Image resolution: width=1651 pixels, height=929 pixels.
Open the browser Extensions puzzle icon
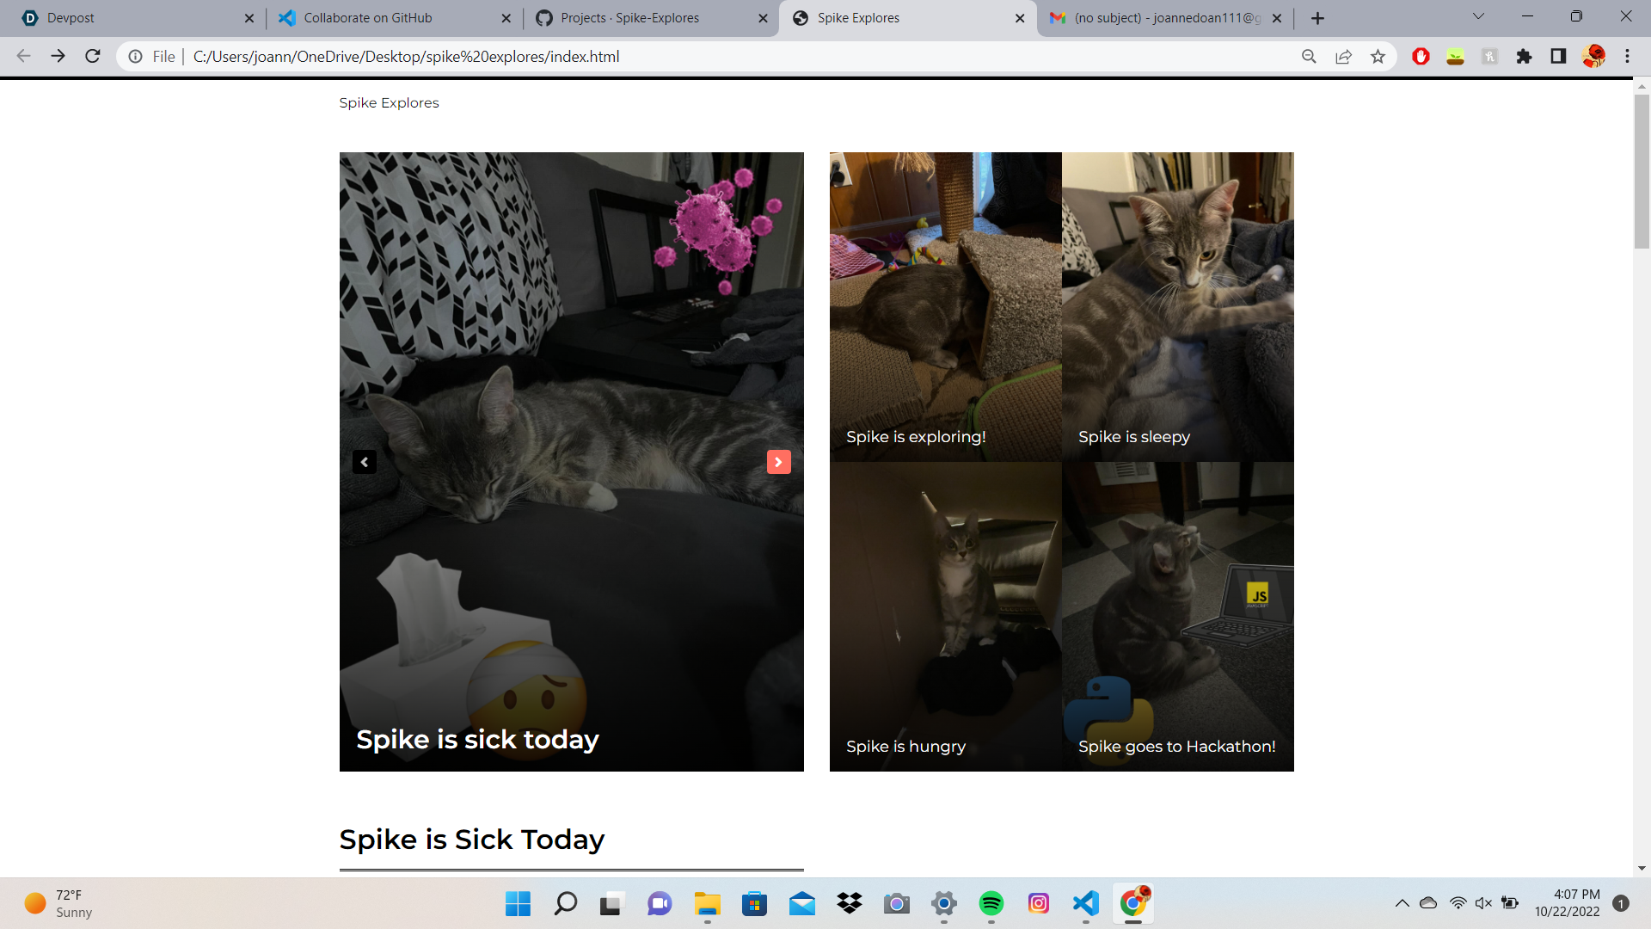pos(1524,57)
